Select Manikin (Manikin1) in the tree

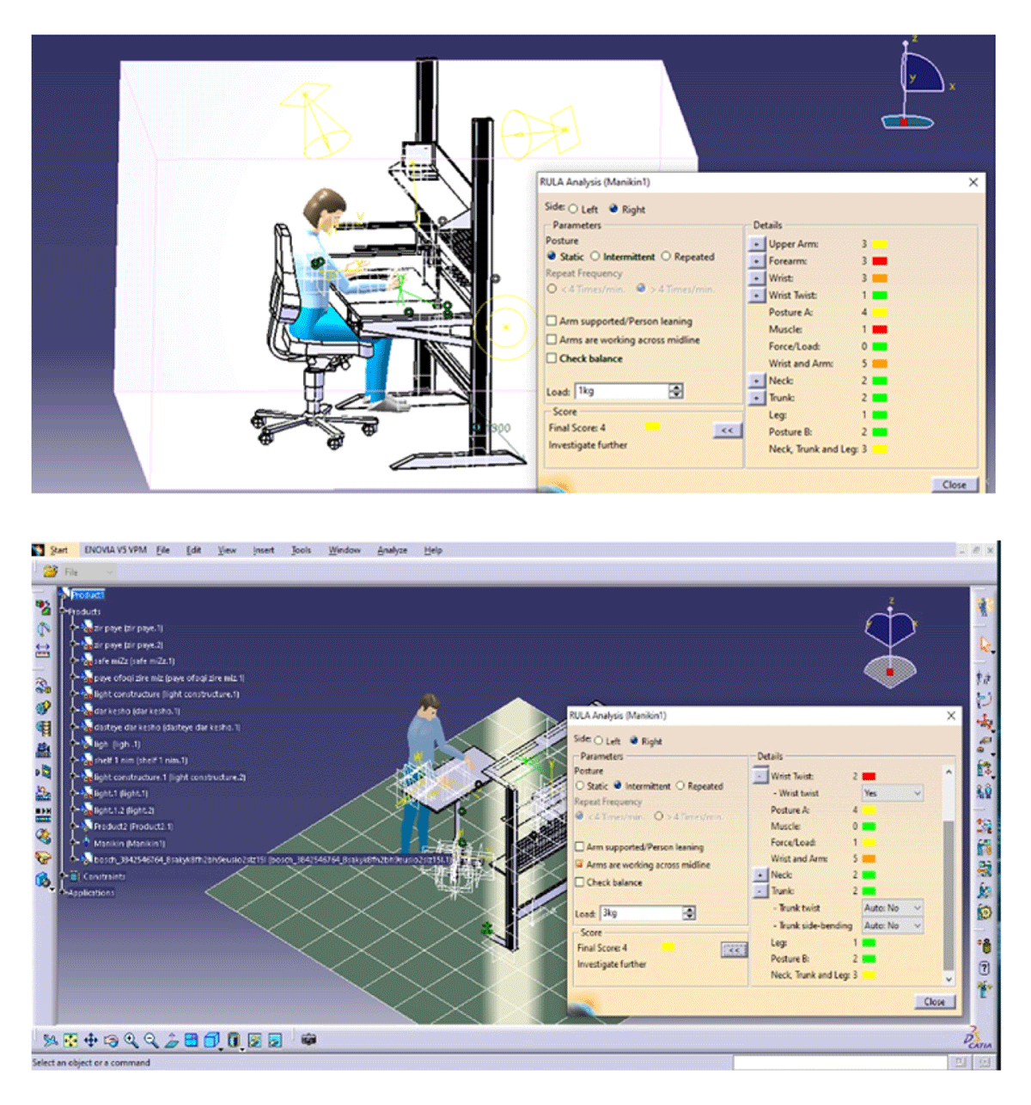[x=129, y=843]
